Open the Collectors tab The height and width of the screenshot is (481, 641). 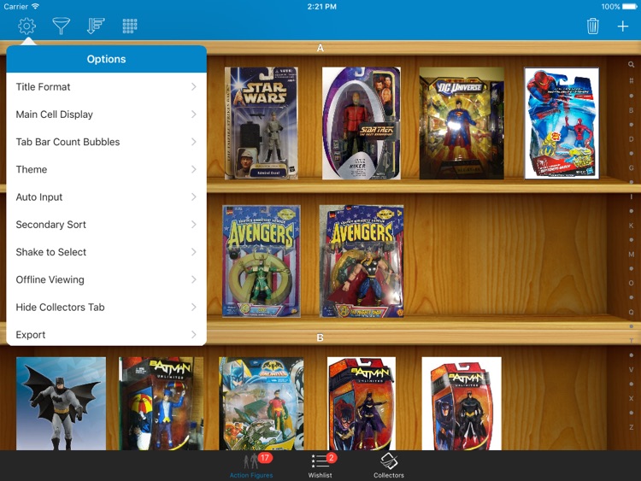[x=388, y=466]
